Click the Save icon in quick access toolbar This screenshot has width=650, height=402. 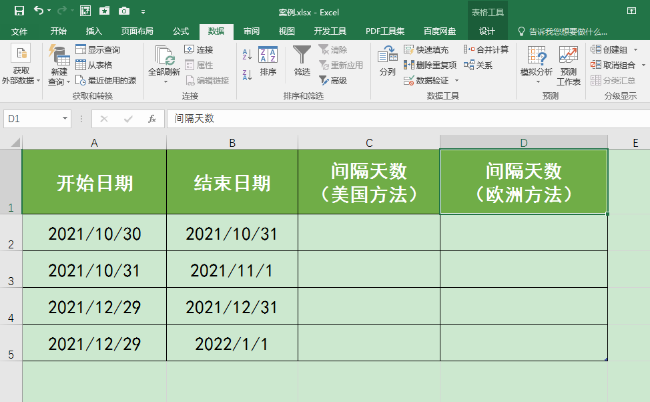[x=19, y=11]
